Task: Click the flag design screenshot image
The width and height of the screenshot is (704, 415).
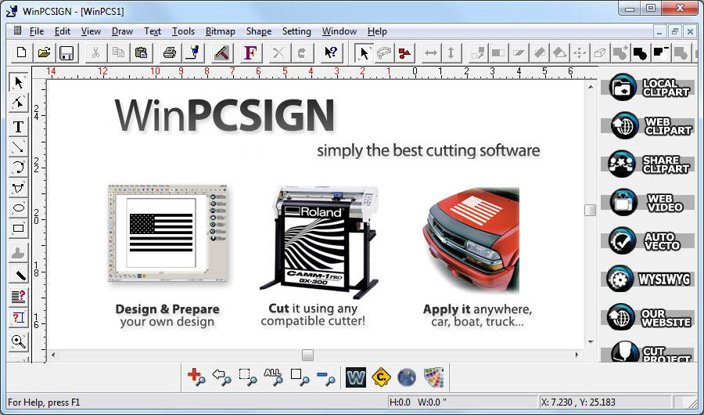Action: pyautogui.click(x=167, y=234)
